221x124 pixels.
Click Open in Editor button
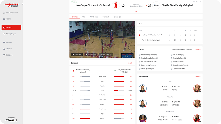pos(106,55)
